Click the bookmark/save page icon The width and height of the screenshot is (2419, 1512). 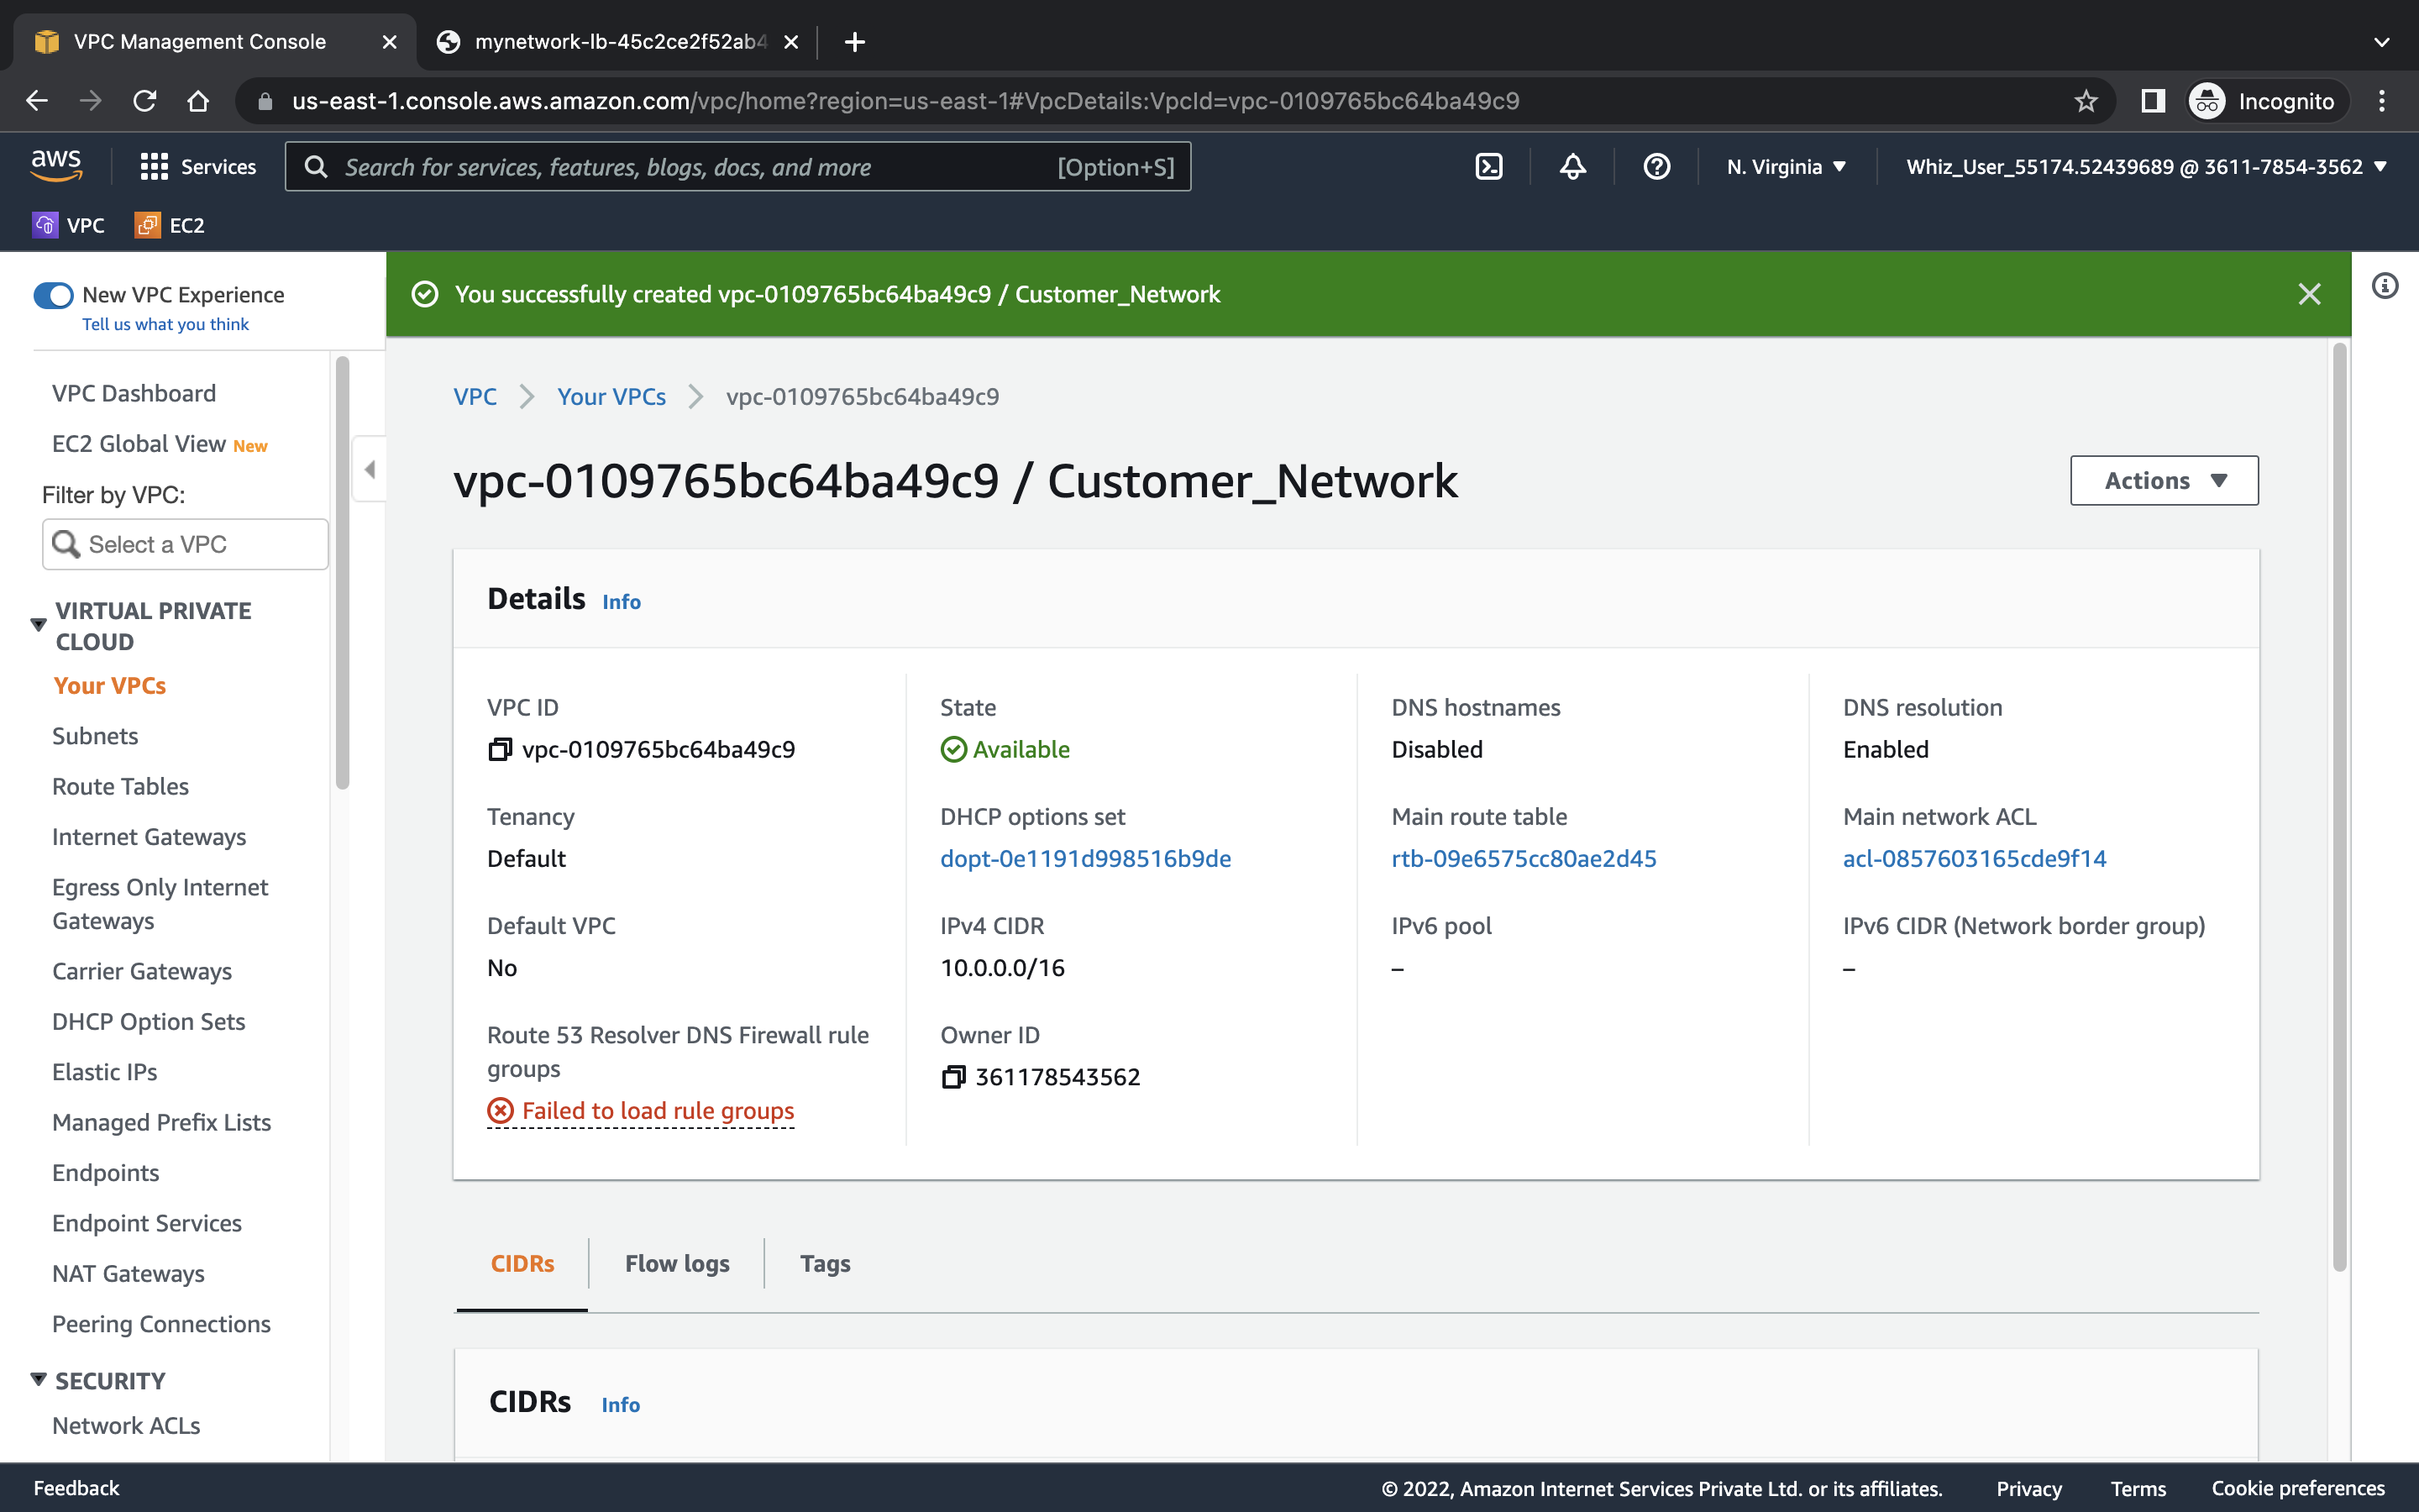(x=2085, y=99)
